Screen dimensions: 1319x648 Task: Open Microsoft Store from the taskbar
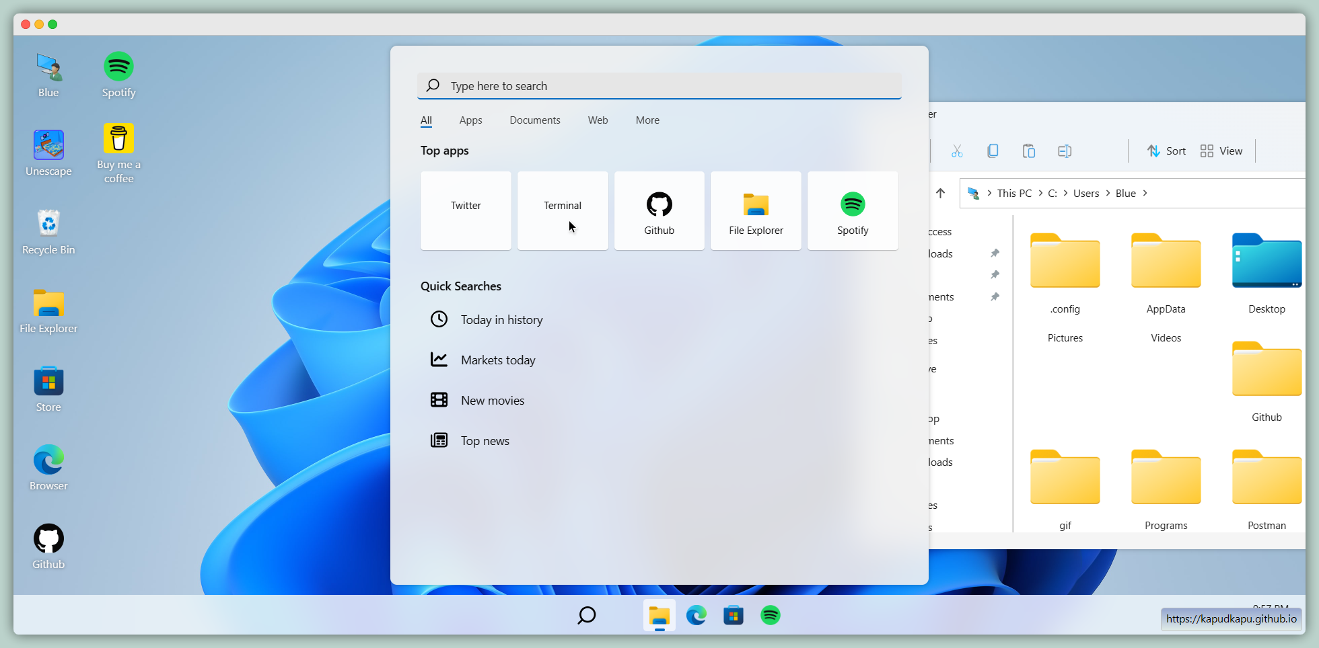(733, 615)
